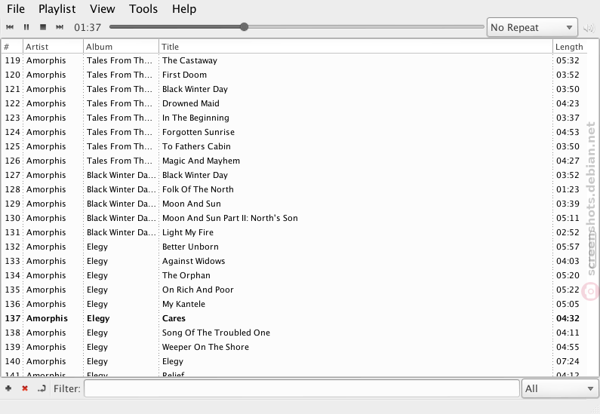Sort by the # column header
Viewport: 600px width, 414px height.
tap(12, 47)
